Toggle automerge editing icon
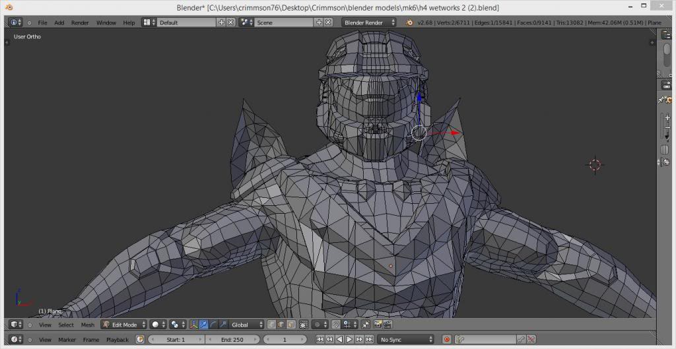This screenshot has height=349, width=676. point(366,325)
